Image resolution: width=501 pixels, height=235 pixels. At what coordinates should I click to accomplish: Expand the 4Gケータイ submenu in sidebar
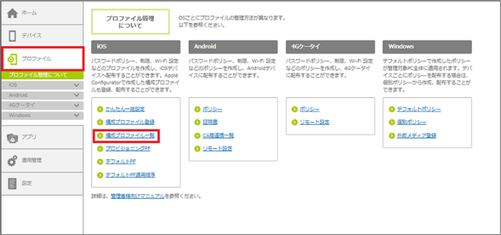pos(76,105)
